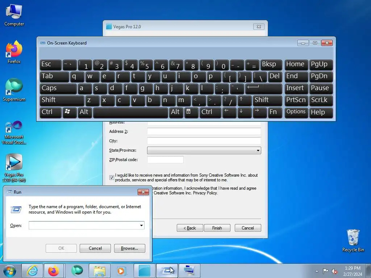Image resolution: width=371 pixels, height=278 pixels.
Task: Open Supermium from the taskbar
Action: coord(77,271)
